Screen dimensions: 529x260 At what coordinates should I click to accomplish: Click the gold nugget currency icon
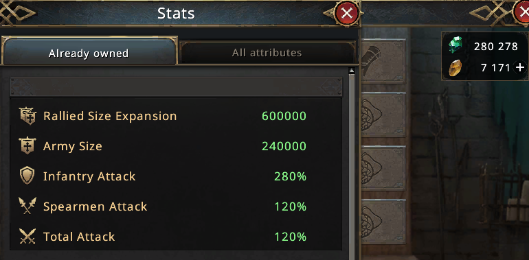pyautogui.click(x=455, y=68)
